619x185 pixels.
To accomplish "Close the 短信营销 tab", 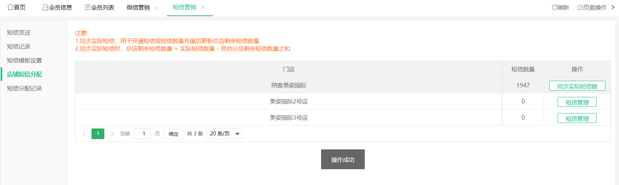I will tap(203, 7).
